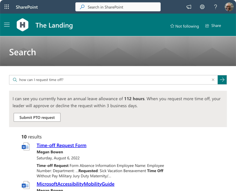Open the Time-off Request Form link
This screenshot has width=236, height=191.
(61, 145)
